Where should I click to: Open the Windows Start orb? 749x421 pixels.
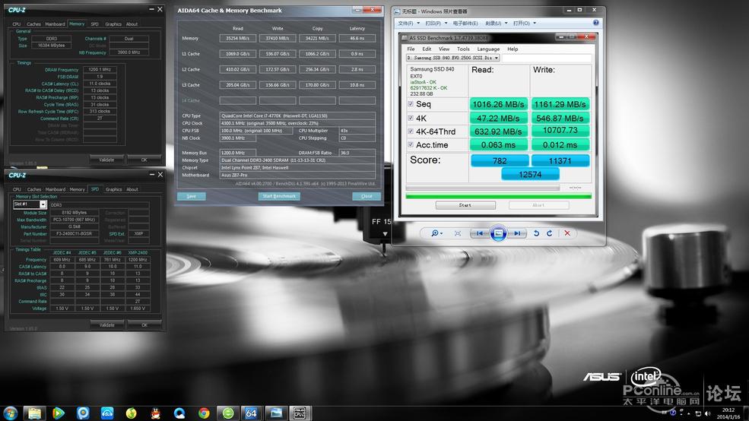(x=10, y=413)
